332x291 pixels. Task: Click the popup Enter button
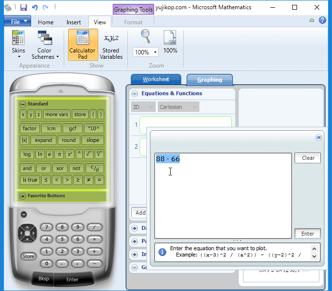click(x=307, y=234)
